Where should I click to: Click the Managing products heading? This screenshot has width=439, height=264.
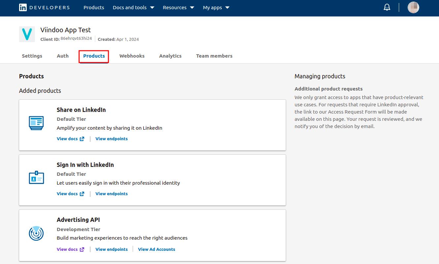pos(320,76)
